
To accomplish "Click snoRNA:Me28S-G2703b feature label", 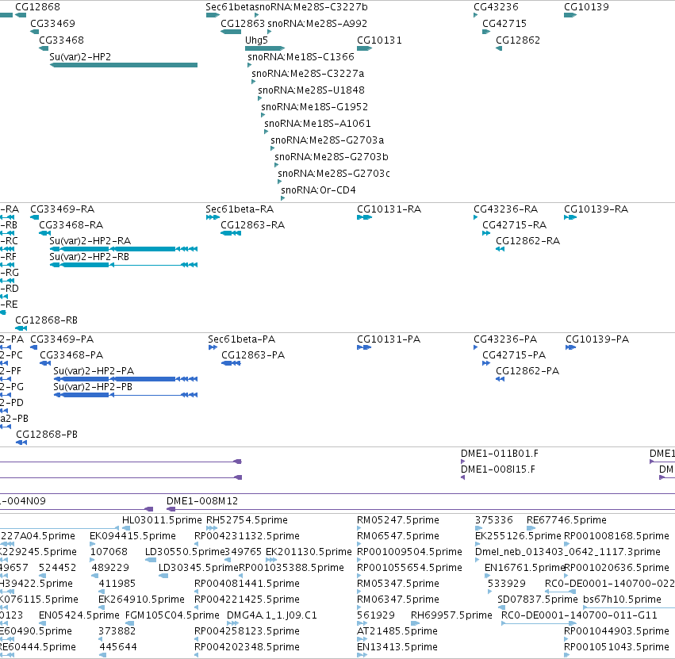I will (332, 157).
